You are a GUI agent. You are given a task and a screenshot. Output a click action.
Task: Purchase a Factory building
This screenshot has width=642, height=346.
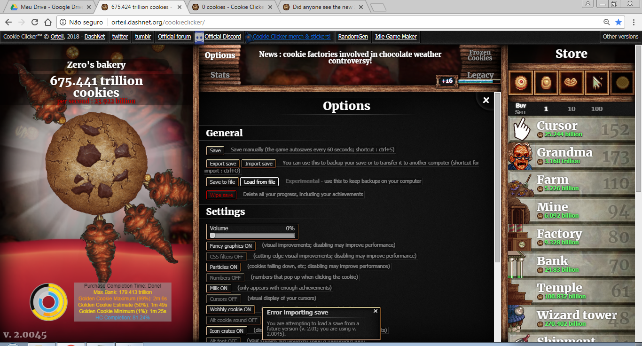[x=571, y=237]
